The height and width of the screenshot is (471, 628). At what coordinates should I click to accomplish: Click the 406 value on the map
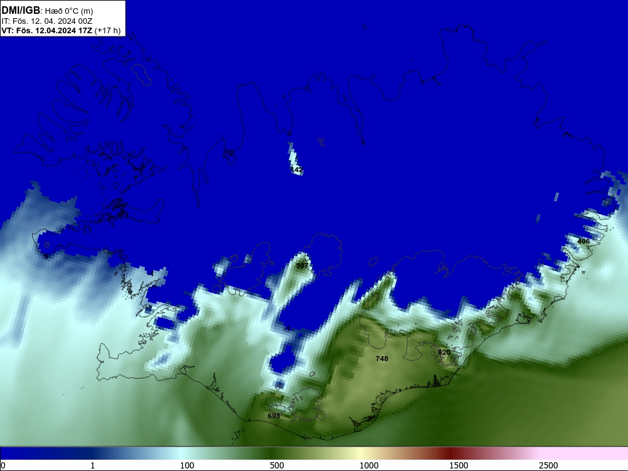pos(583,241)
